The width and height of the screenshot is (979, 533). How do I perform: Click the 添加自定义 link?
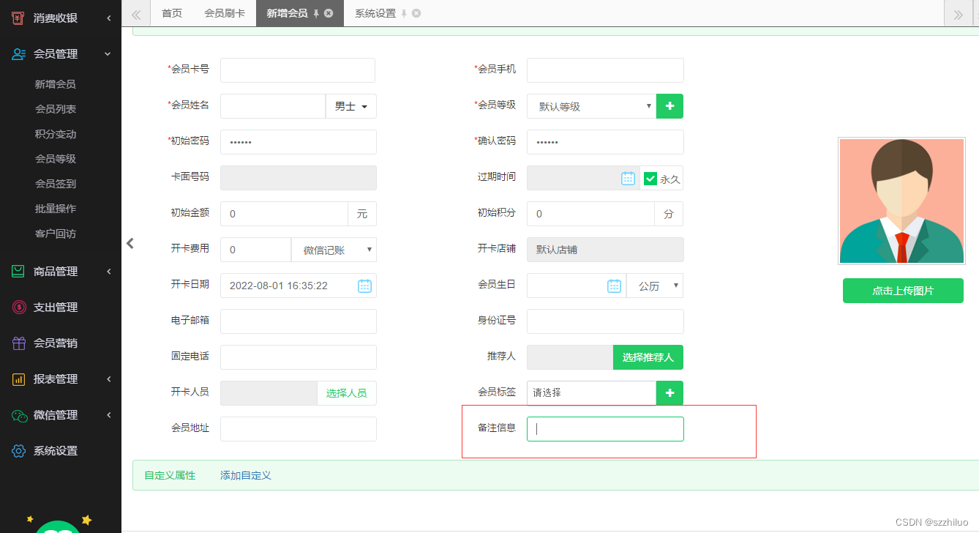click(x=246, y=475)
